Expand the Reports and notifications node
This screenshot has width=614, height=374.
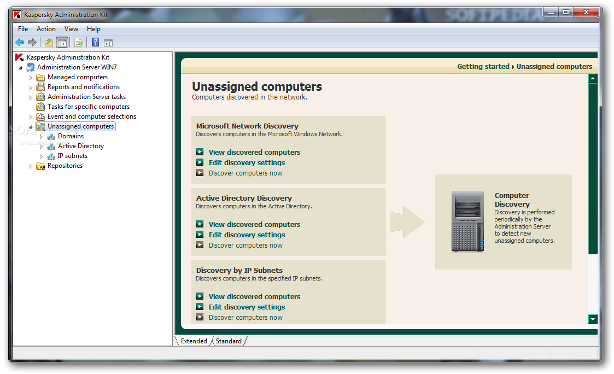click(x=31, y=87)
